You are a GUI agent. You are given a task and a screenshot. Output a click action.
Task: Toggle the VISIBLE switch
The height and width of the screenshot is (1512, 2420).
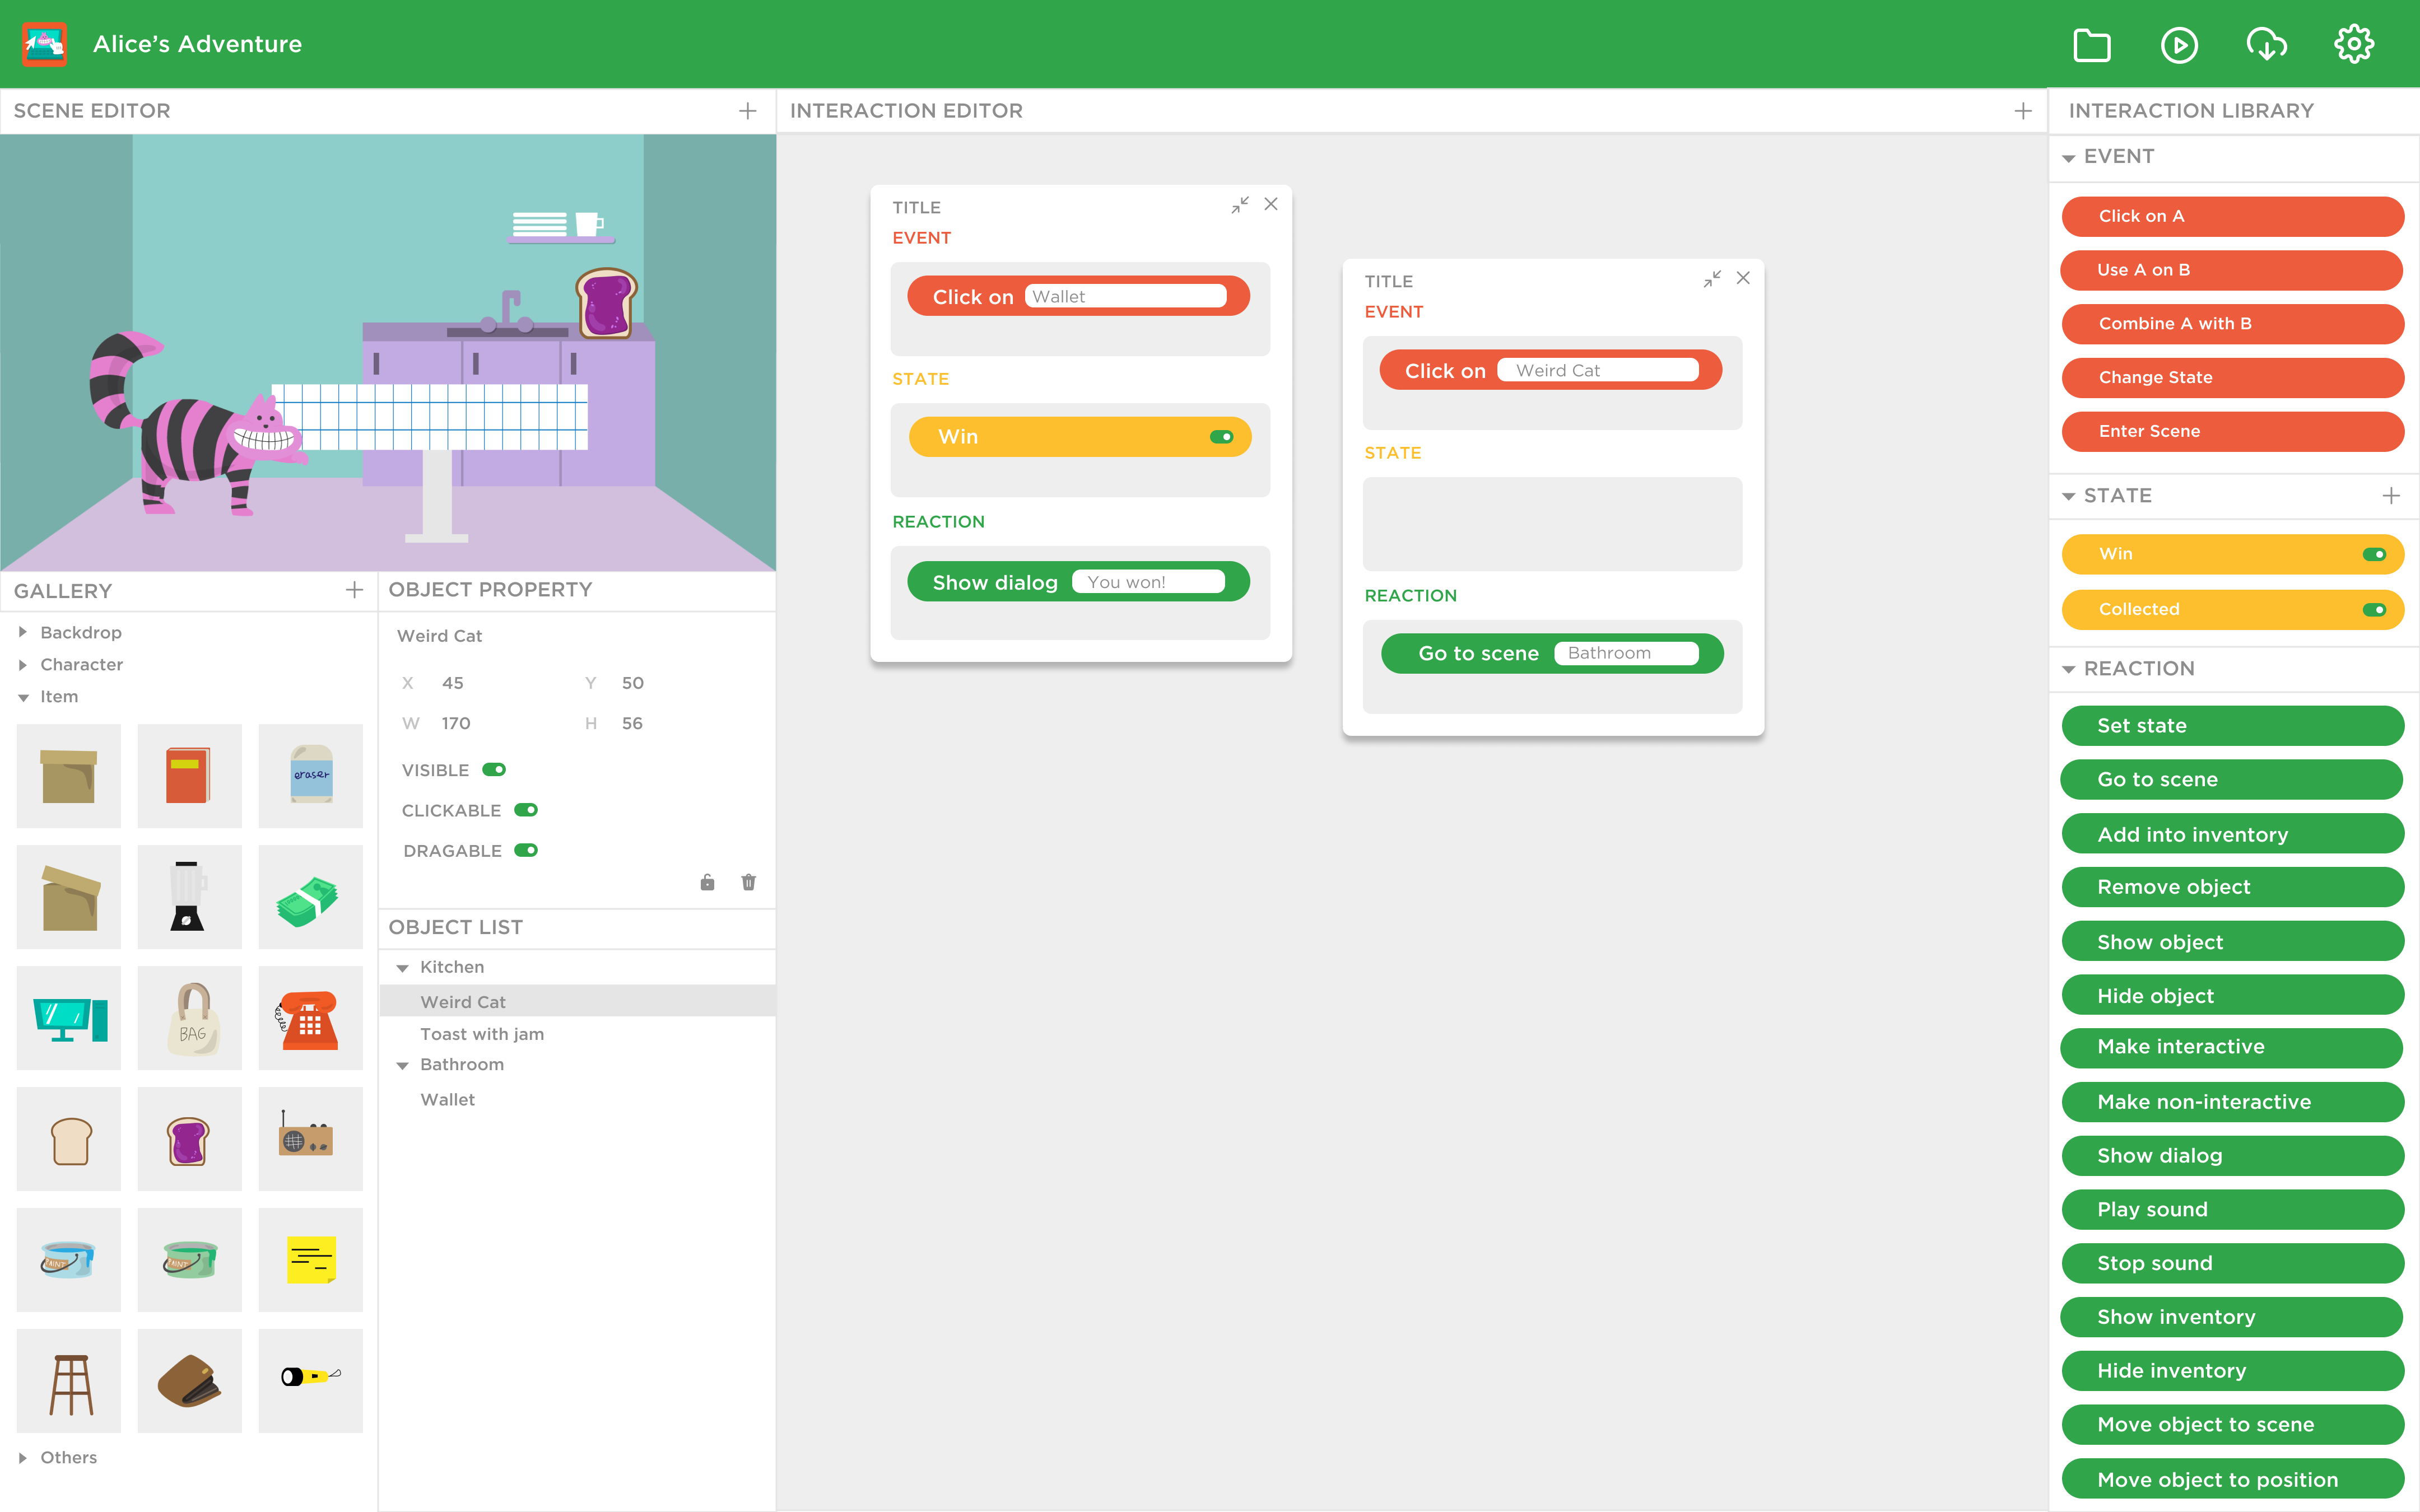pos(494,770)
